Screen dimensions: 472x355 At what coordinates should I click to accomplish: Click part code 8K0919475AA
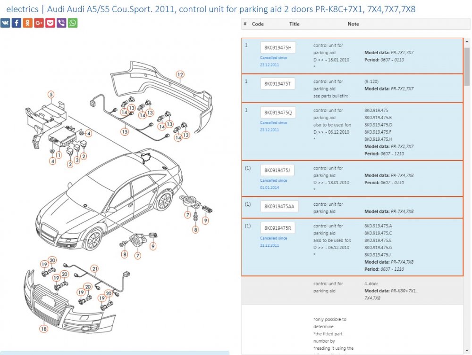point(279,206)
